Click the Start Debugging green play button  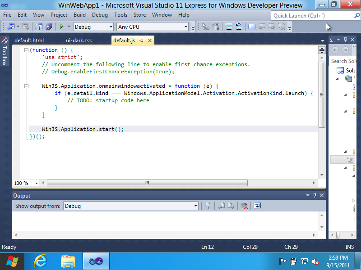(x=62, y=27)
